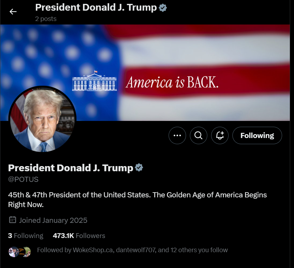This screenshot has width=294, height=268.
Task: Enable post notifications with bell icon
Action: [x=220, y=135]
